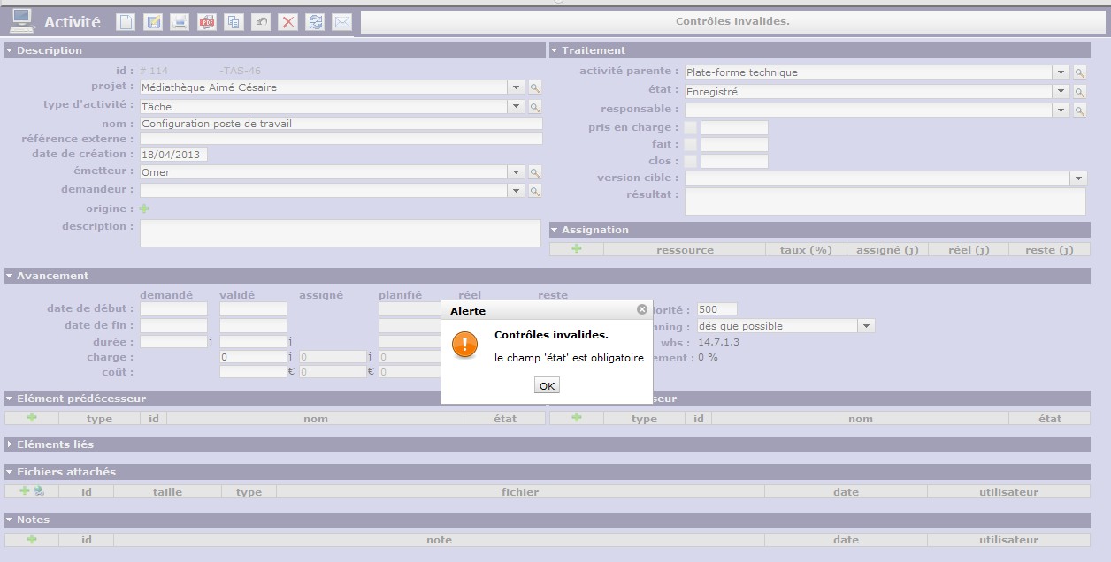The width and height of the screenshot is (1111, 562).
Task: Close the Alerte dialog with its X
Action: pos(642,310)
